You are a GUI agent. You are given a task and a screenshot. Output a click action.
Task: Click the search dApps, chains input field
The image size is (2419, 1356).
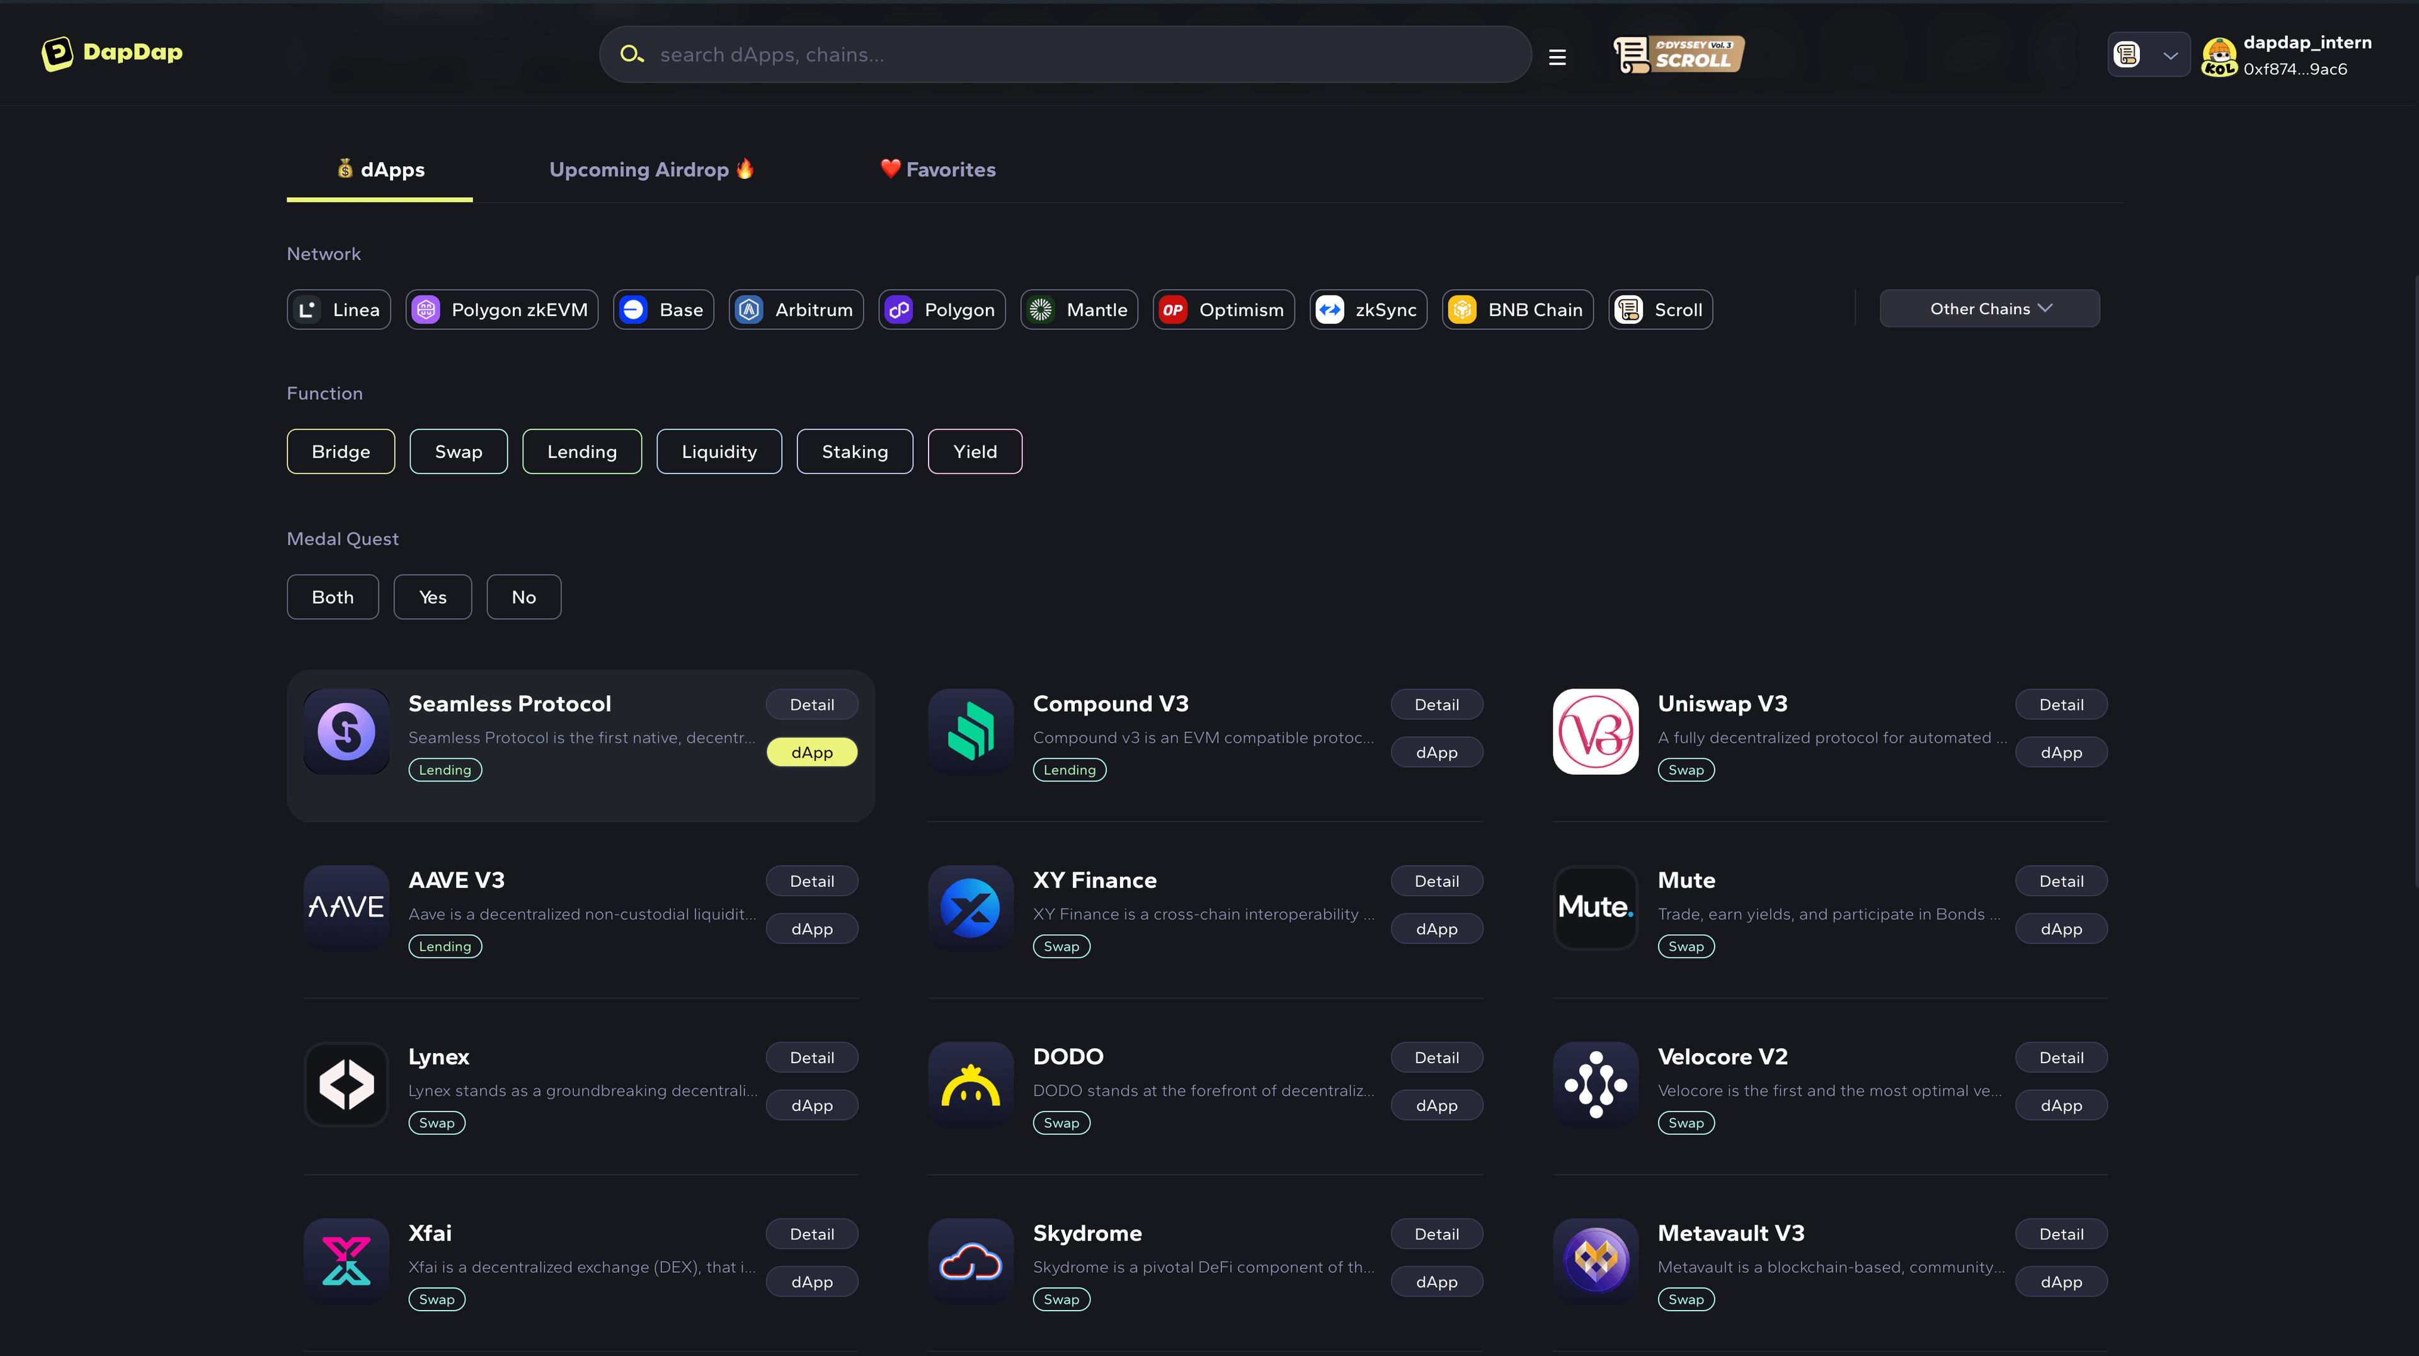(x=1065, y=54)
